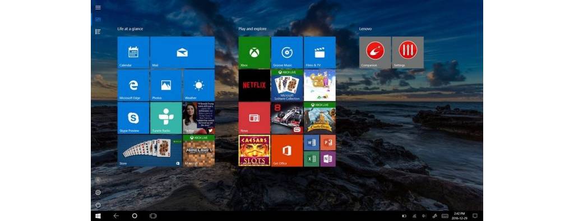
Task: Launch the Lenovo Companion tile
Action: point(375,52)
